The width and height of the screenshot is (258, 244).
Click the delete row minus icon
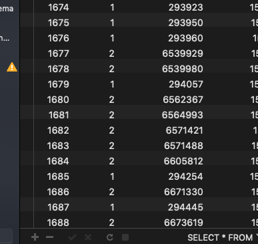pos(49,237)
